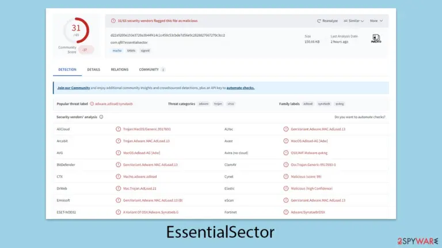Click the OSX/AVF.Malware.qvkng result
The width and height of the screenshot is (442, 248).
tap(309, 153)
